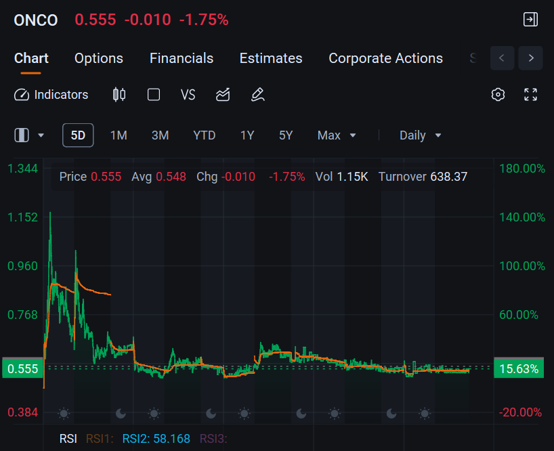Open the Financials tab
Screen dimensions: 554x451
tap(182, 58)
